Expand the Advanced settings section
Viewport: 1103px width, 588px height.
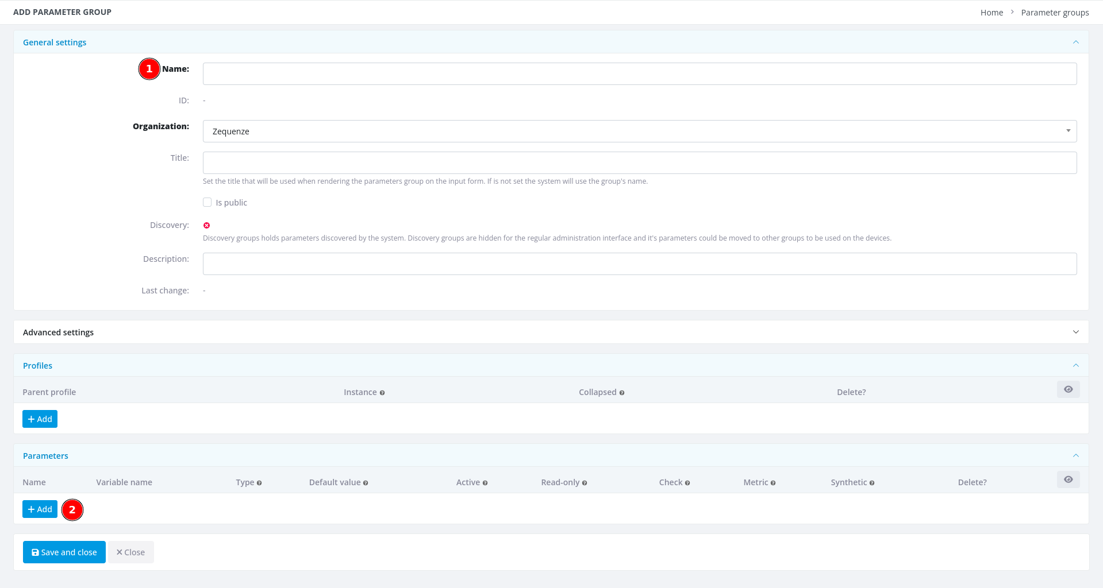pos(1075,332)
